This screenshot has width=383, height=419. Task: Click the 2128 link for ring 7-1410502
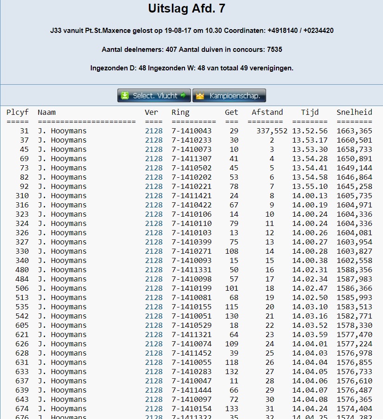click(154, 168)
